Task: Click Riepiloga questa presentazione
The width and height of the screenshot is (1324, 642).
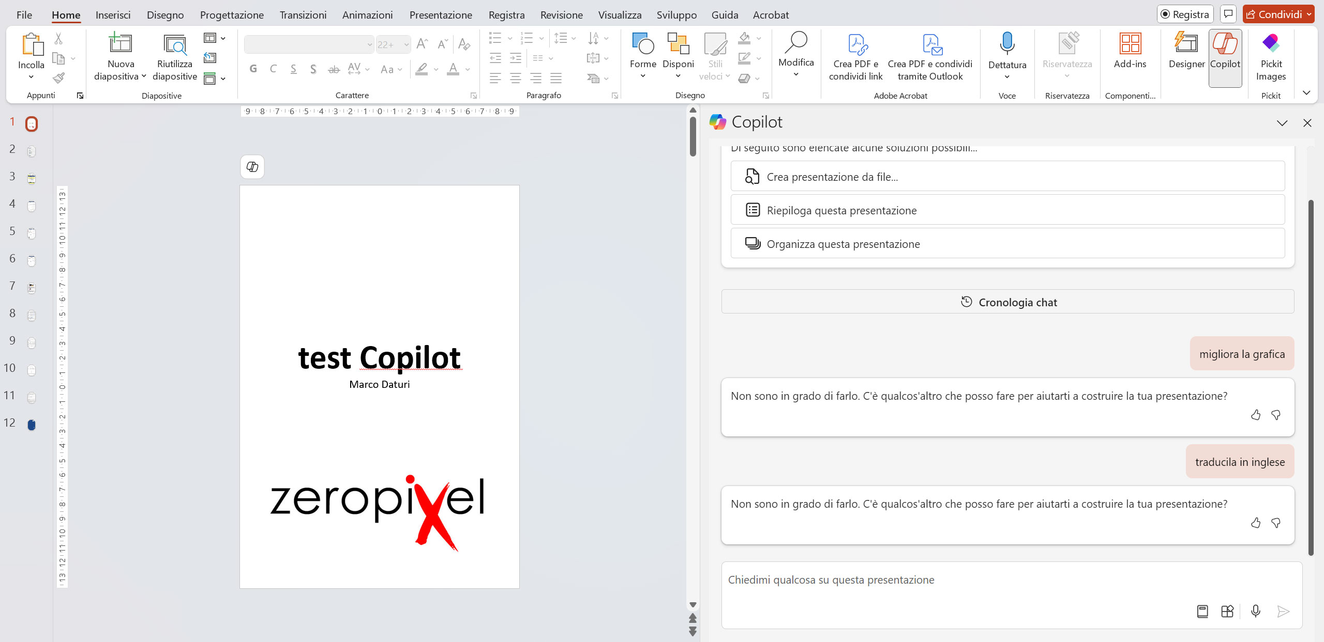Action: [1007, 210]
